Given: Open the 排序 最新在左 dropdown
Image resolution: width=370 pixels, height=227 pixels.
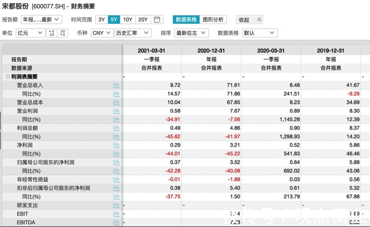Looking at the screenshot, I should coord(191,33).
